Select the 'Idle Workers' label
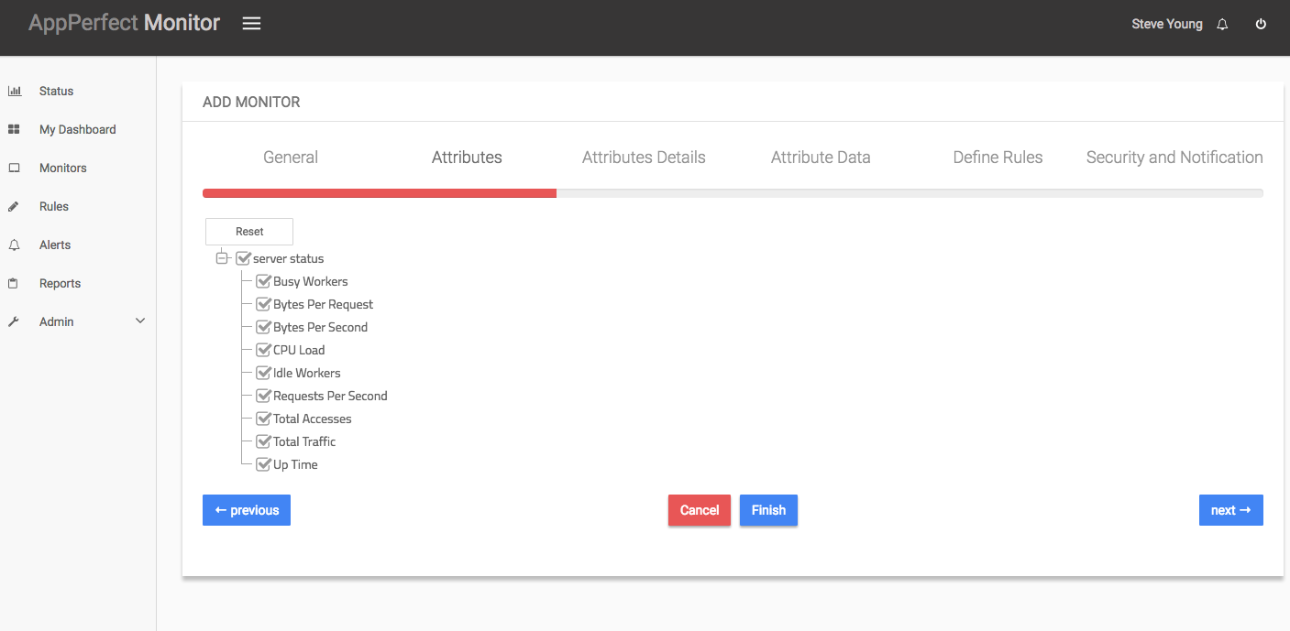1290x631 pixels. coord(307,373)
